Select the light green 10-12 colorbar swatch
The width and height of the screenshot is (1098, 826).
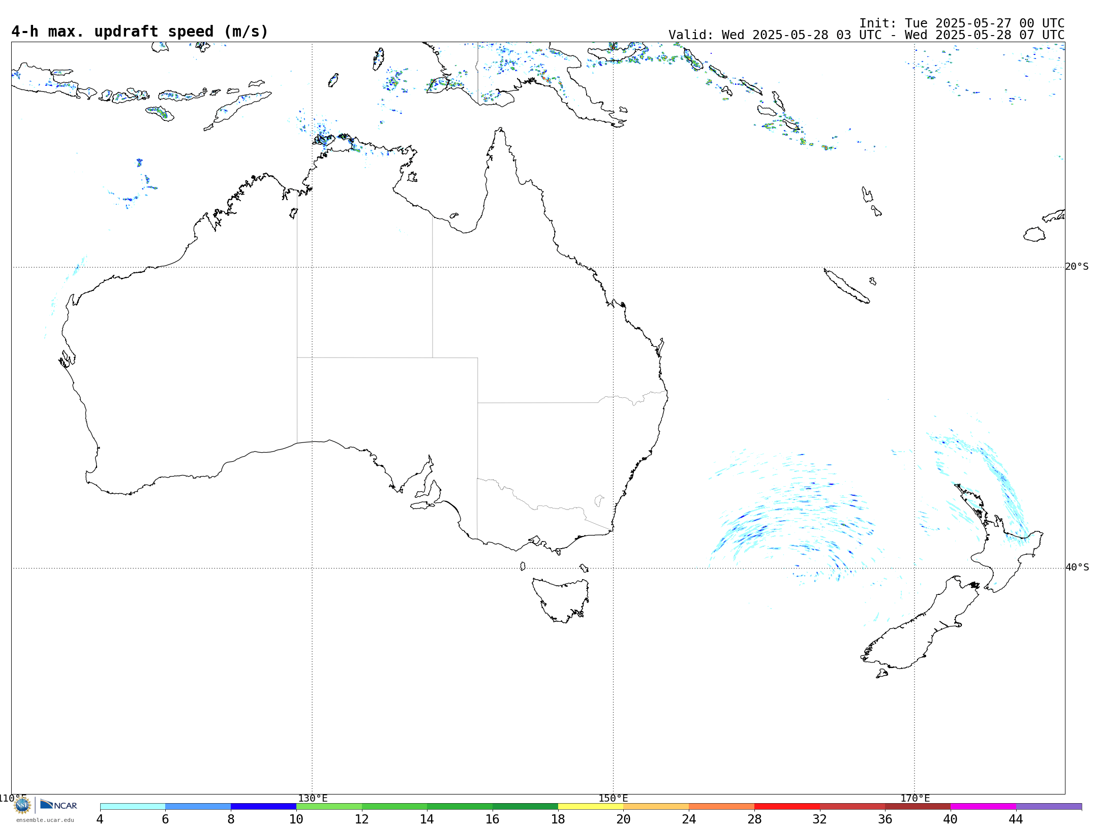(329, 807)
